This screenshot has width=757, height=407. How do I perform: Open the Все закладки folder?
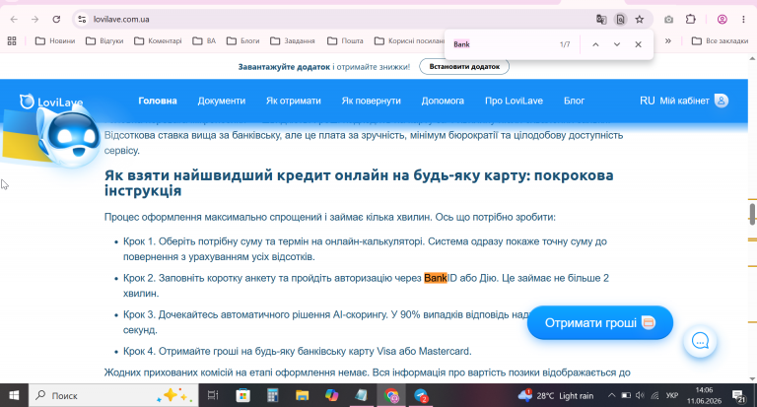[x=720, y=41]
